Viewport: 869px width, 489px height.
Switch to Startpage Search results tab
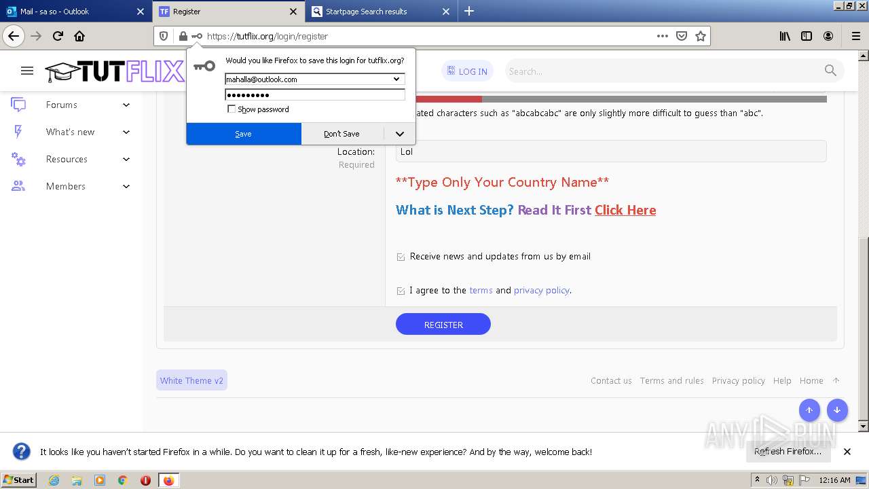(x=382, y=11)
